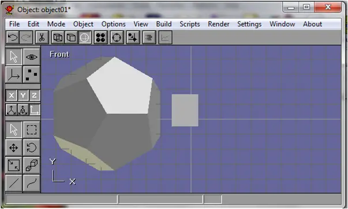Open the Settings menu
This screenshot has width=348, height=209.
[249, 24]
